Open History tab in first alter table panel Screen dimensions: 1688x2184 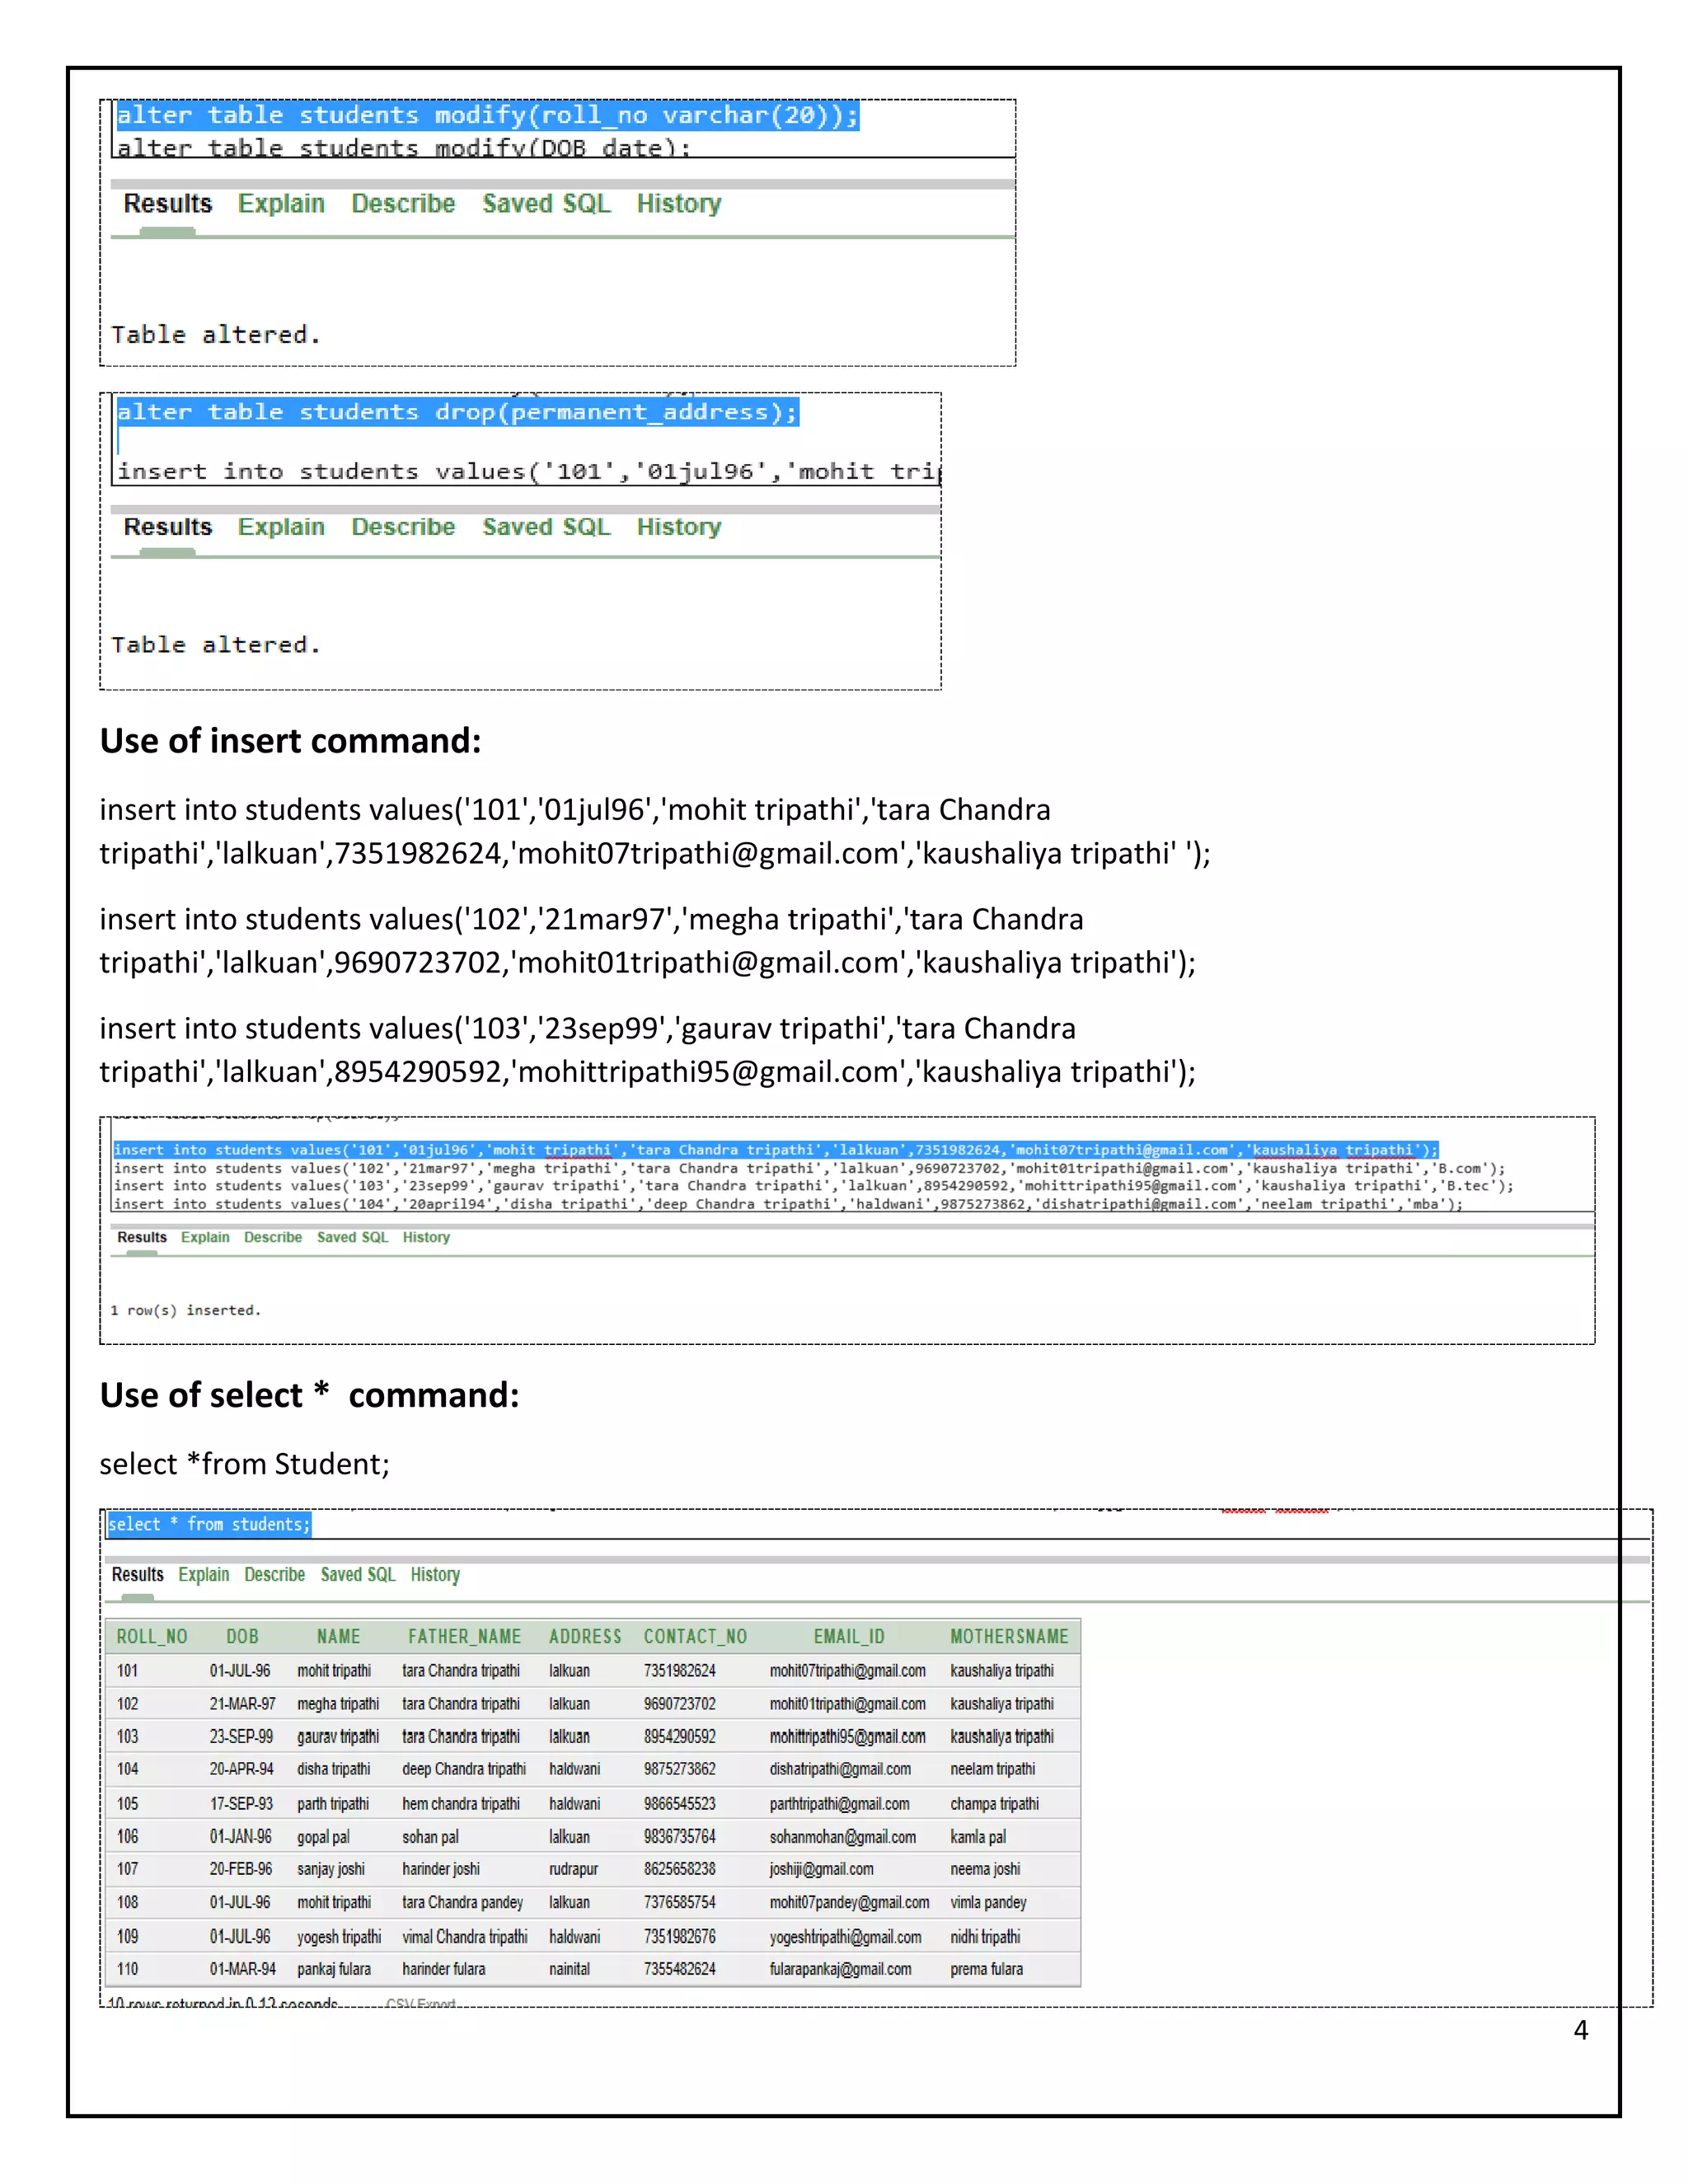point(679,203)
